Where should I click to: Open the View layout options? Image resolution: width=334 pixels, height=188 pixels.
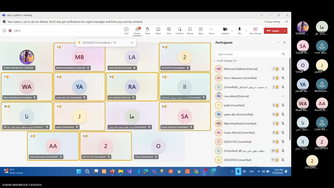point(169,31)
